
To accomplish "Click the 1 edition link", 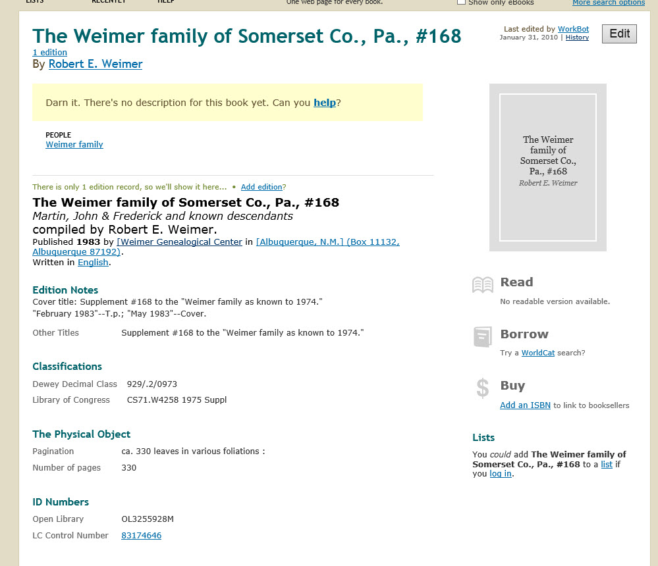I will (x=49, y=52).
